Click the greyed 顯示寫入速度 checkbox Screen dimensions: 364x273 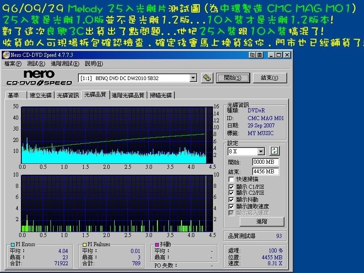click(231, 213)
